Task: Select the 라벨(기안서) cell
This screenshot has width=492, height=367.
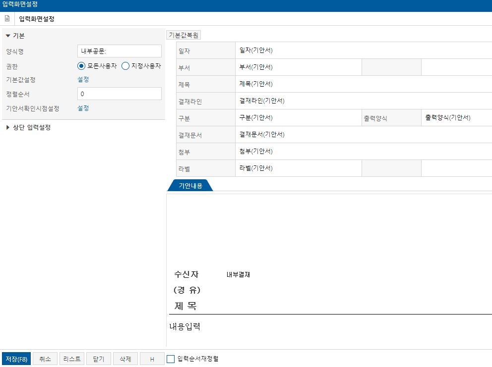Action: pos(299,168)
